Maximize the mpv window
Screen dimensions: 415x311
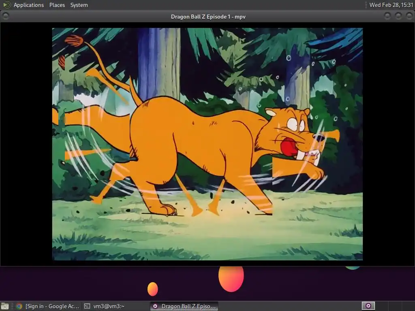coord(398,16)
